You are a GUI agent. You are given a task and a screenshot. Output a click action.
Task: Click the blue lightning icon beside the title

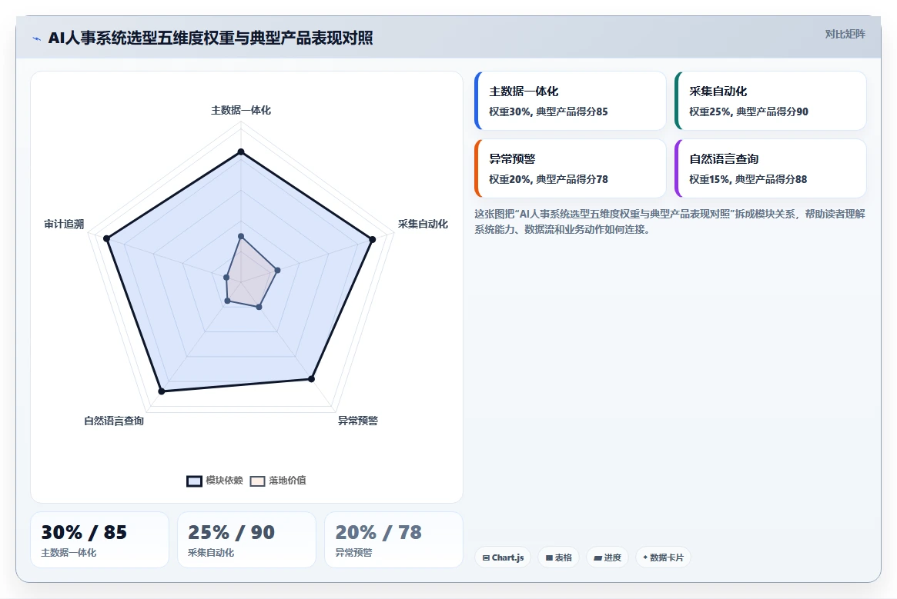pyautogui.click(x=37, y=39)
